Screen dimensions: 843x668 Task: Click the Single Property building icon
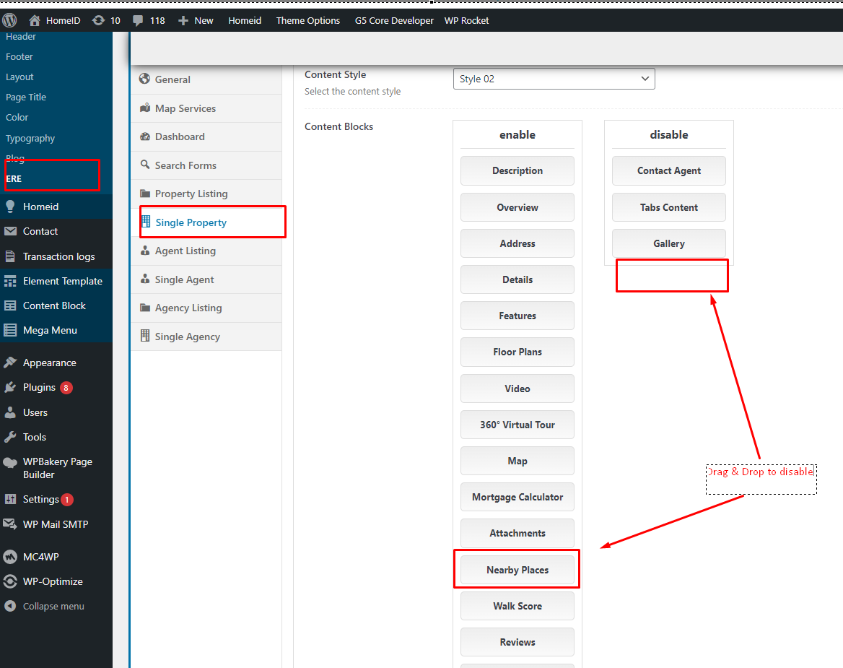[x=146, y=222]
